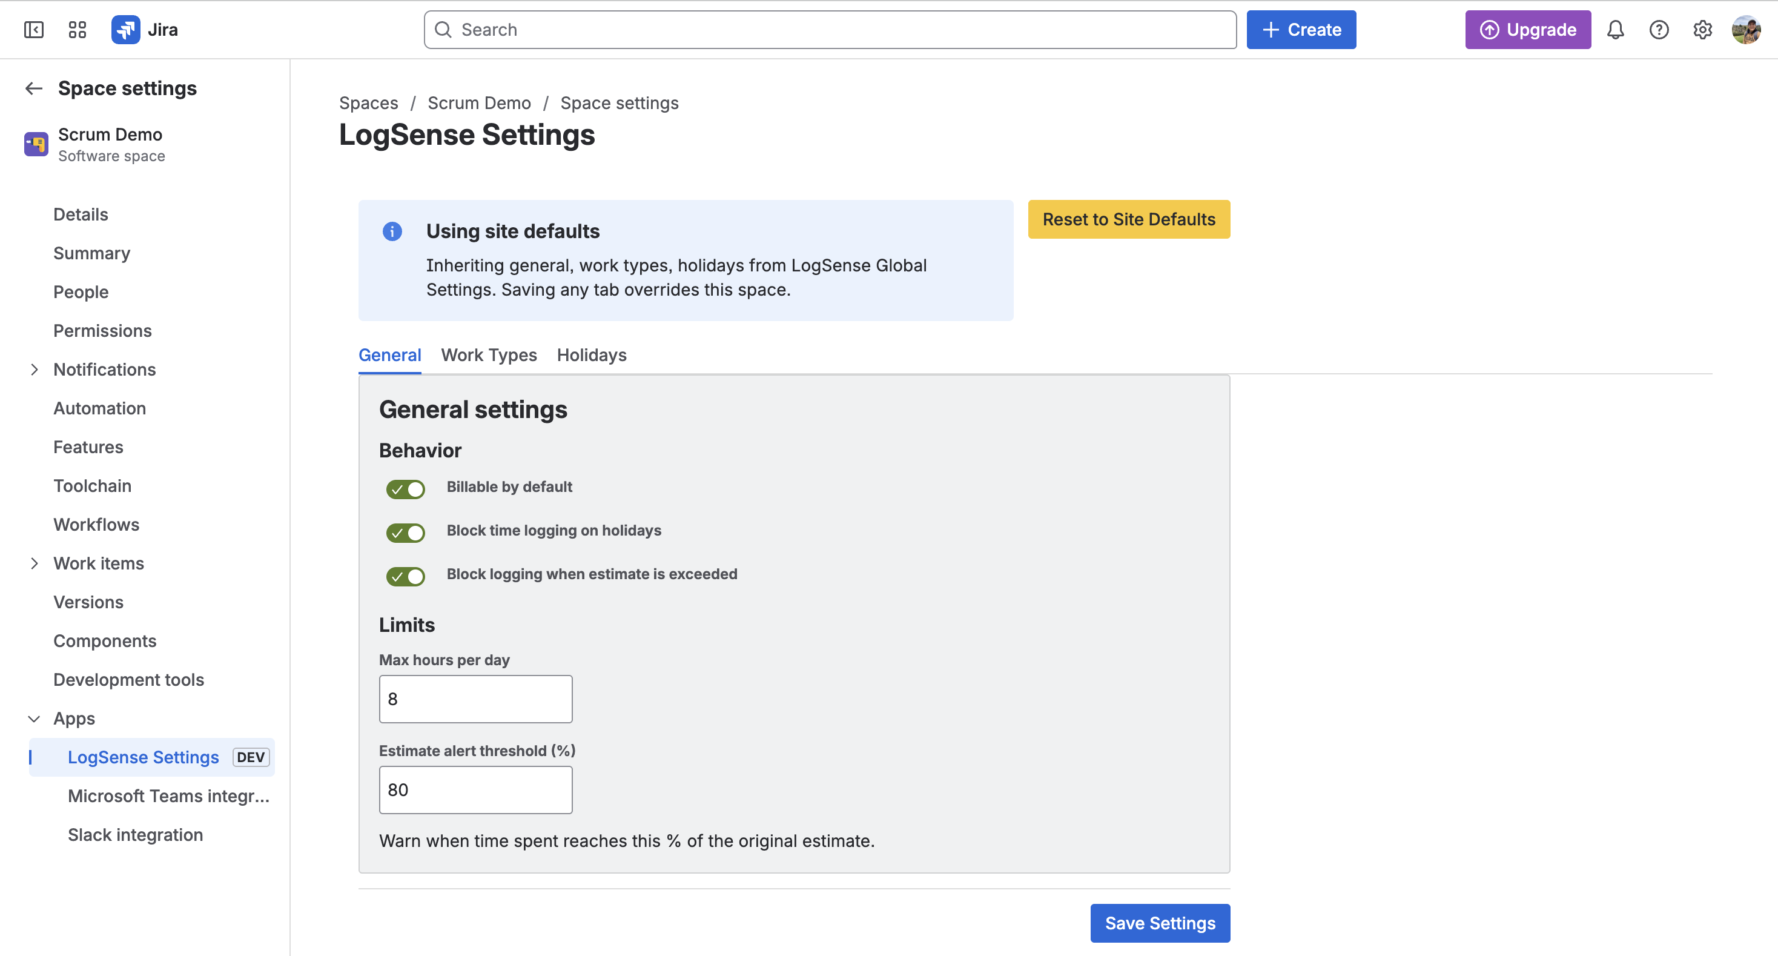Image resolution: width=1778 pixels, height=956 pixels.
Task: Open Summary in the sidebar
Action: pos(92,253)
